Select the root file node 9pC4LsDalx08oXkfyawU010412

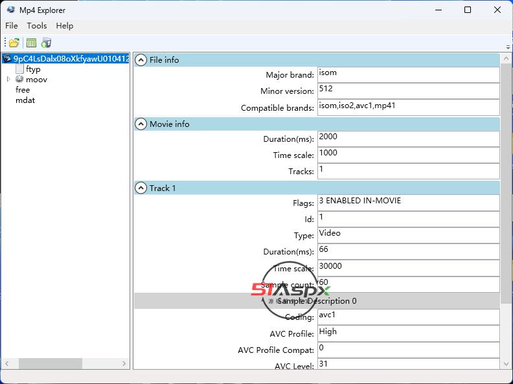click(71, 58)
